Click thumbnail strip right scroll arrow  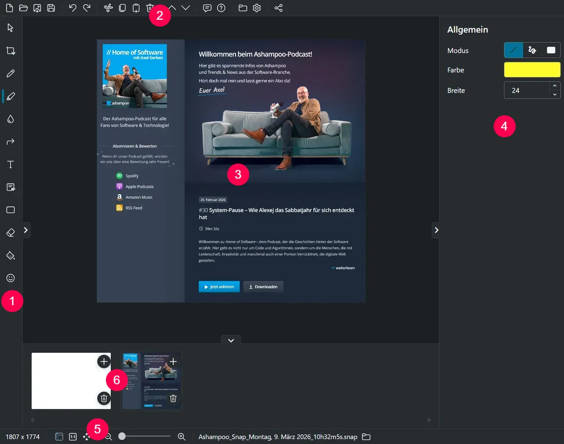click(429, 420)
